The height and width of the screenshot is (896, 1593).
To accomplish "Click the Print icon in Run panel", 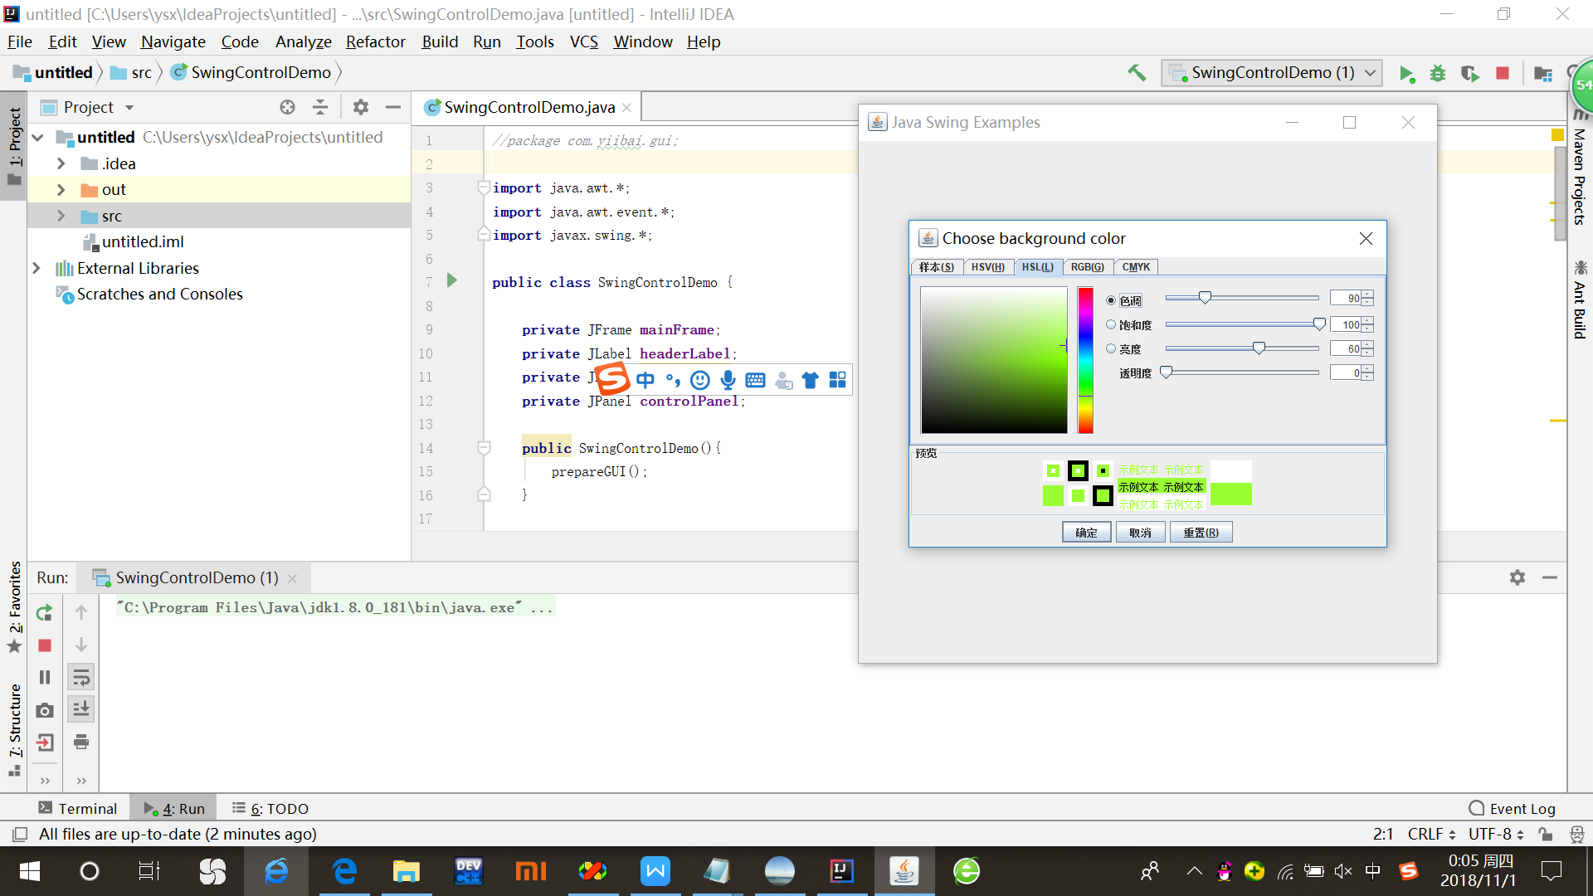I will pos(81,742).
